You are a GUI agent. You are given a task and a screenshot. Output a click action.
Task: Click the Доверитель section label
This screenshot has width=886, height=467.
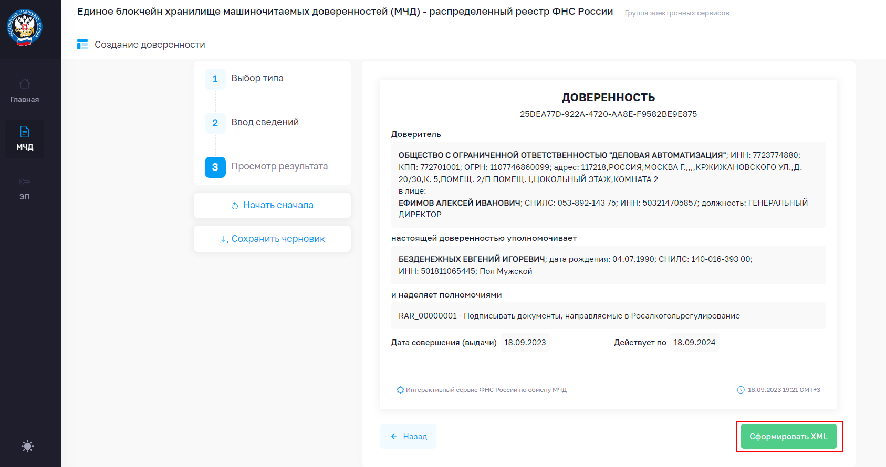pyautogui.click(x=416, y=134)
